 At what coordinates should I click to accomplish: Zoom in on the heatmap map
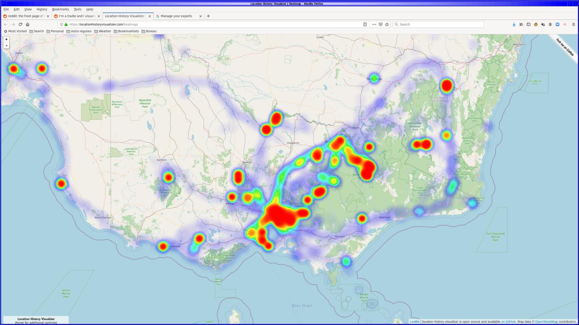pos(6,39)
